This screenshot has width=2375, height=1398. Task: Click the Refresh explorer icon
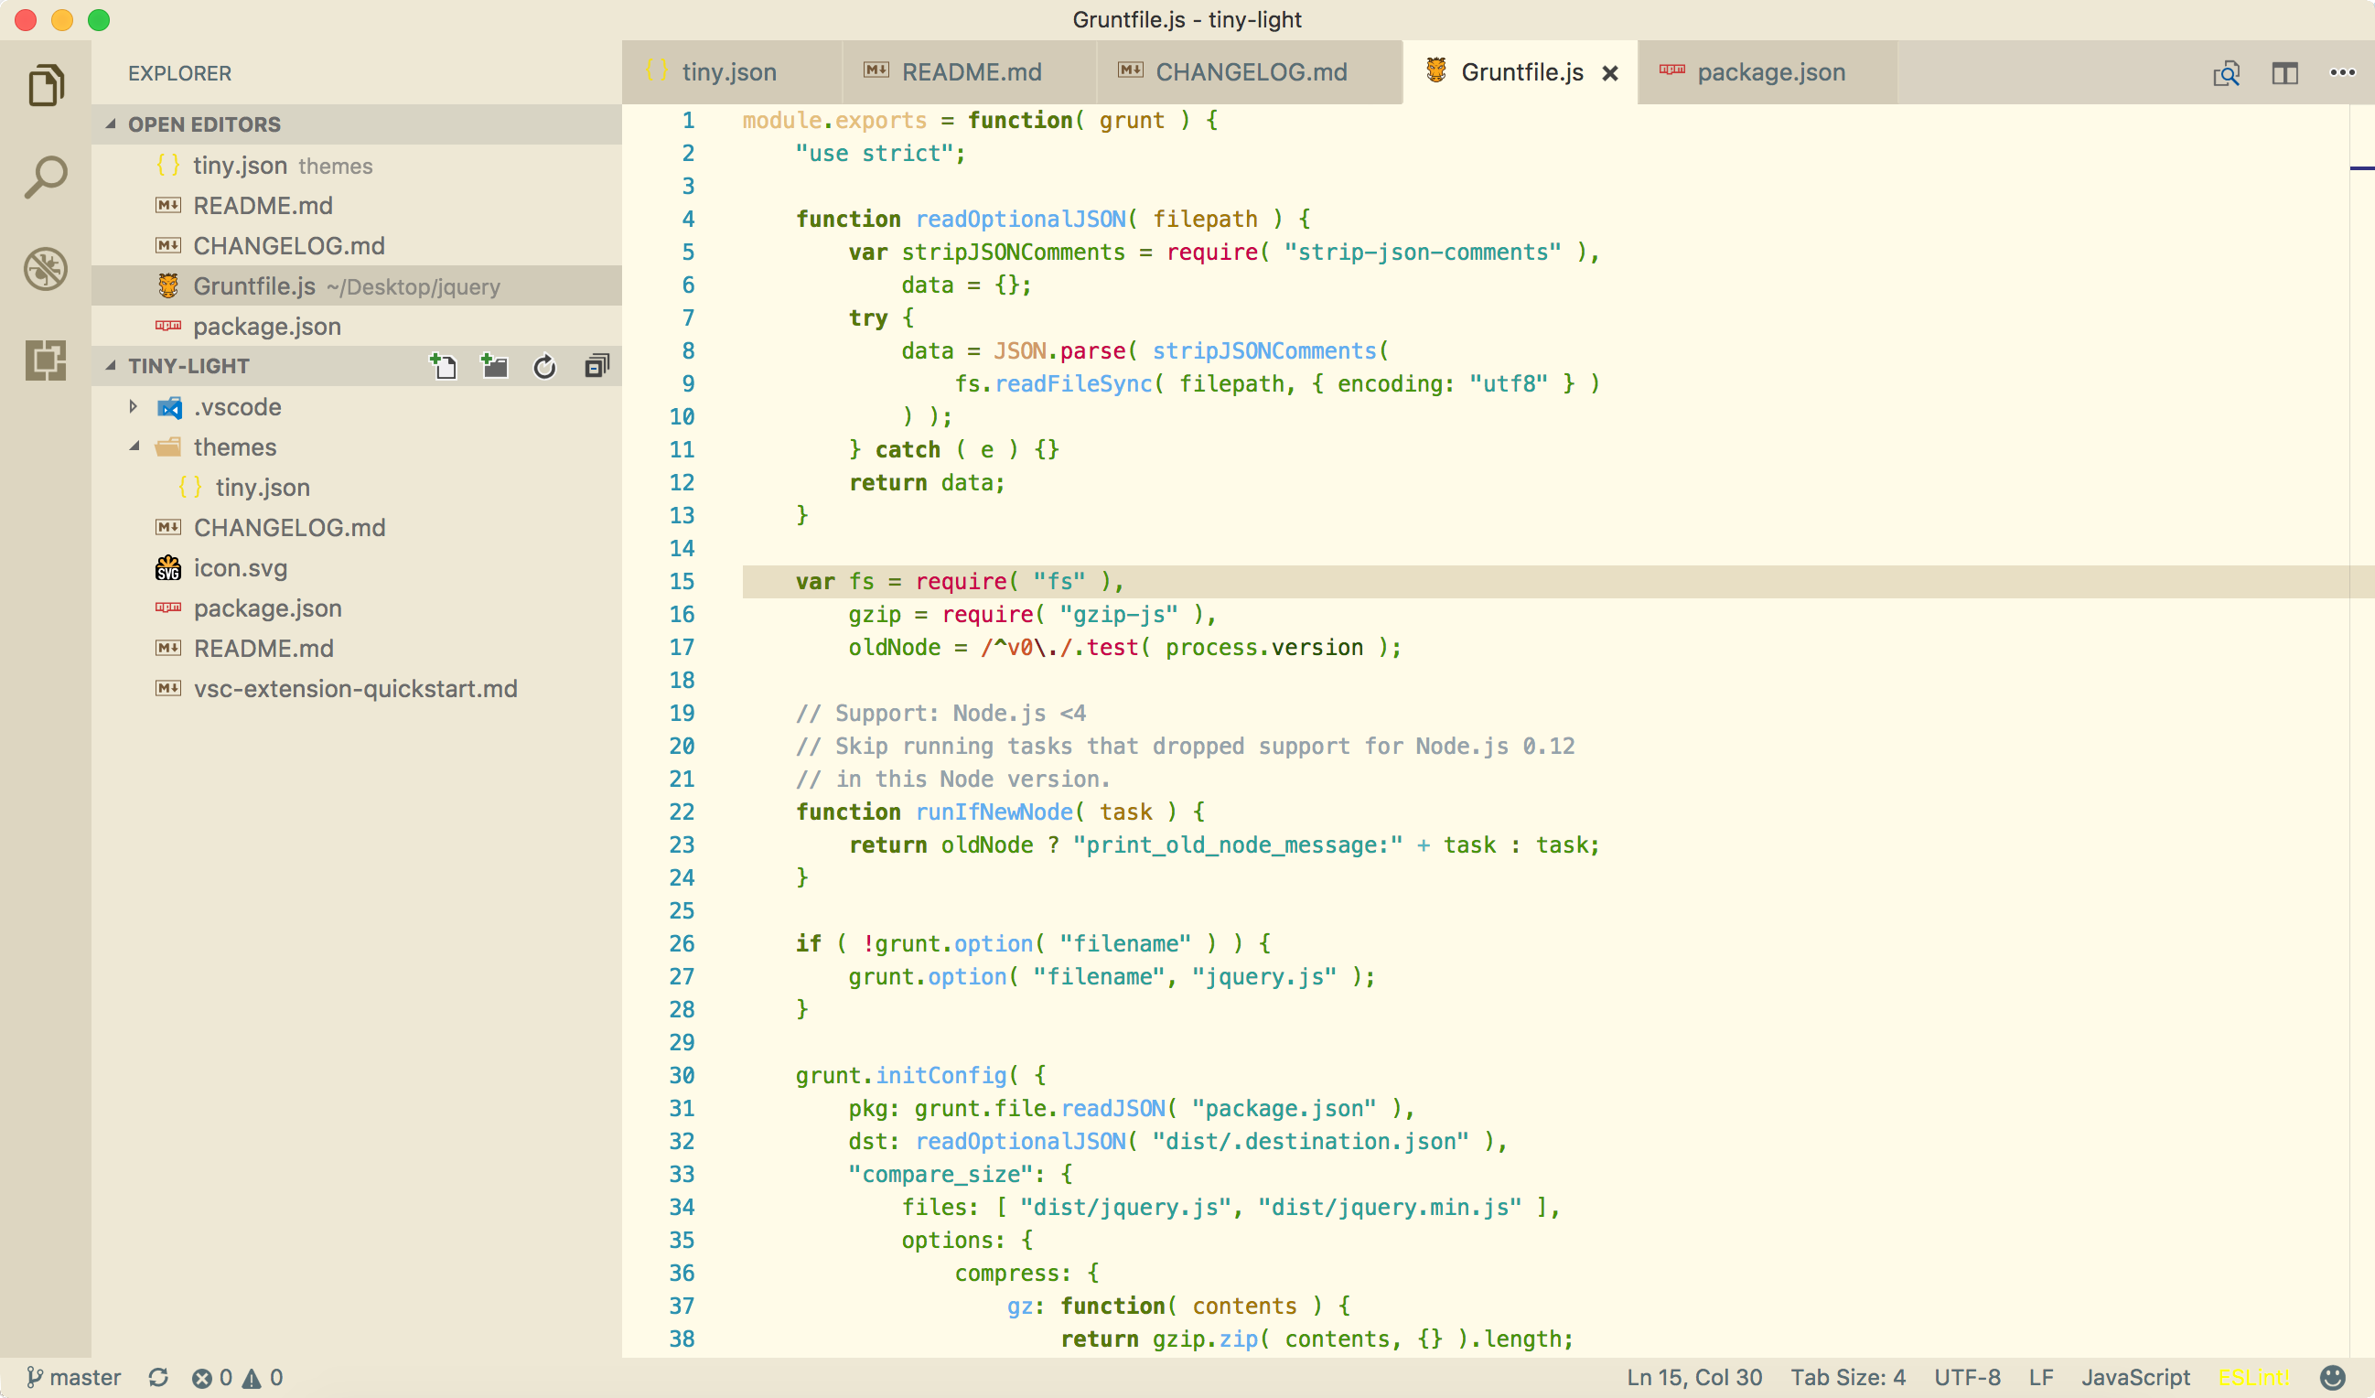[544, 366]
